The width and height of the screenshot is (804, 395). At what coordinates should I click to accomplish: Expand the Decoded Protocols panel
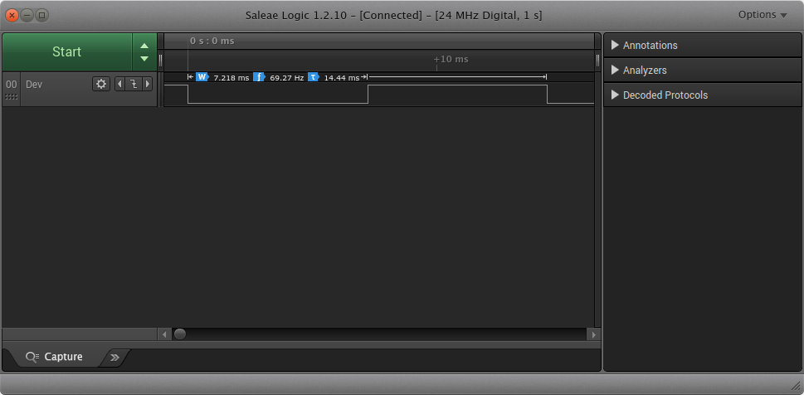(703, 95)
